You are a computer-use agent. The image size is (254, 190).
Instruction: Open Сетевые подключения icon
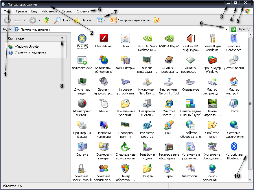point(234,125)
